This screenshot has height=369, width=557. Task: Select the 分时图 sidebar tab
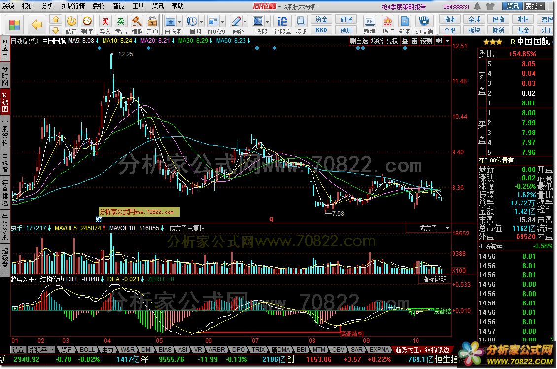point(5,75)
